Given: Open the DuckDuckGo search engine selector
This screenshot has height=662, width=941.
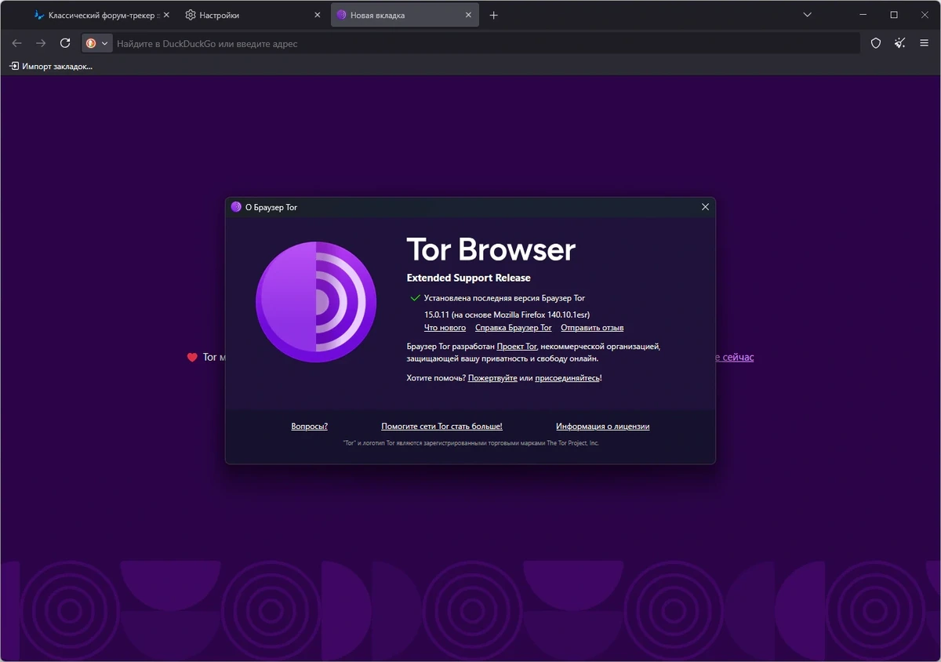Looking at the screenshot, I should 97,43.
